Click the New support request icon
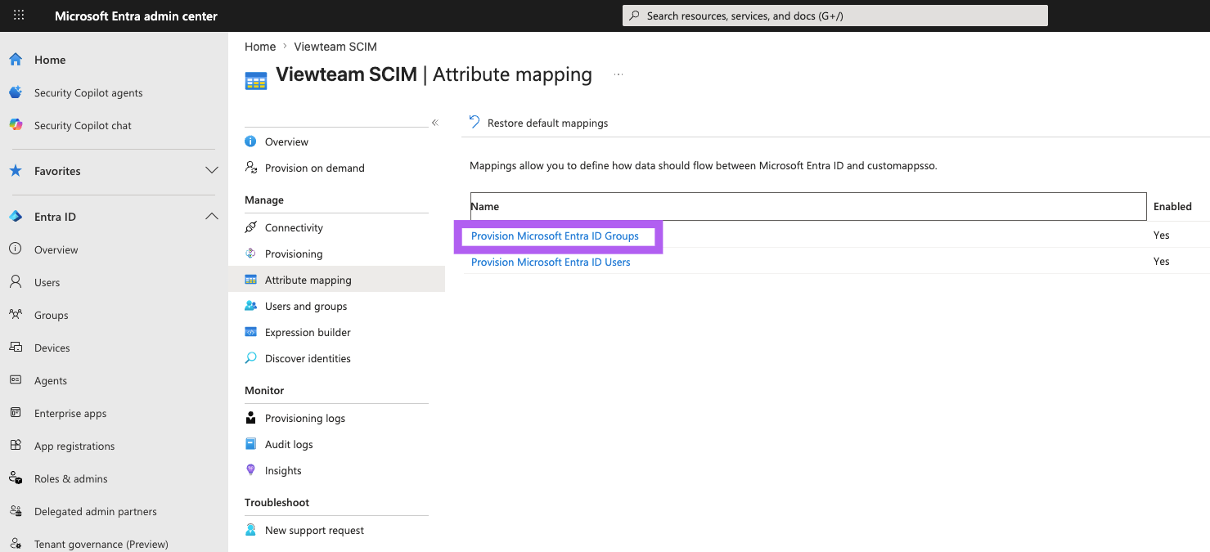This screenshot has width=1210, height=552. (251, 530)
